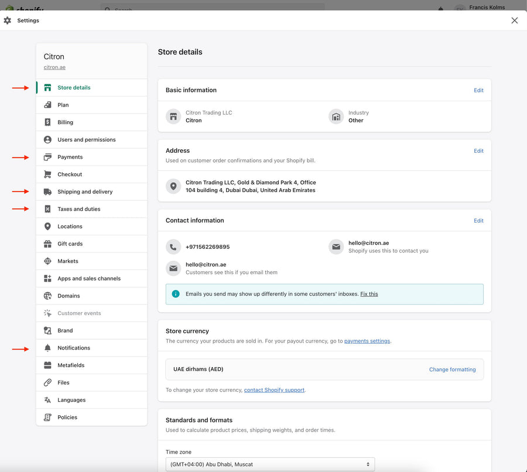Screen dimensions: 527x472
Task: Click the Policies scroll icon
Action: 48,418
